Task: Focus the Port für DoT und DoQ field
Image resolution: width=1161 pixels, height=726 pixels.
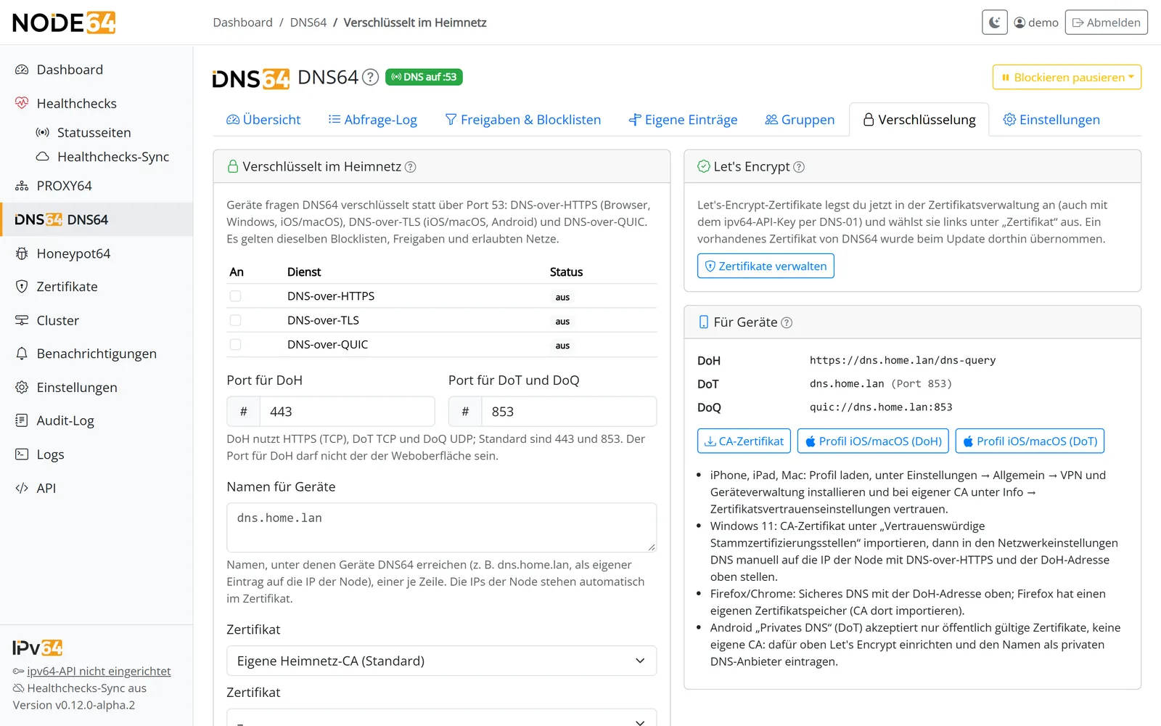Action: click(x=569, y=412)
